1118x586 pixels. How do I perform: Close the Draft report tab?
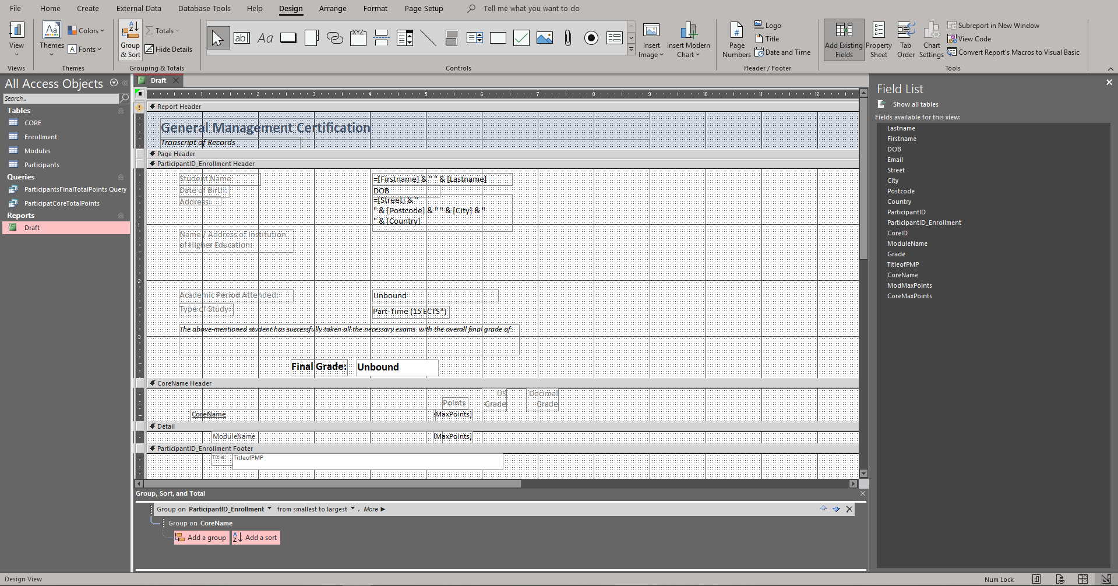pos(176,80)
